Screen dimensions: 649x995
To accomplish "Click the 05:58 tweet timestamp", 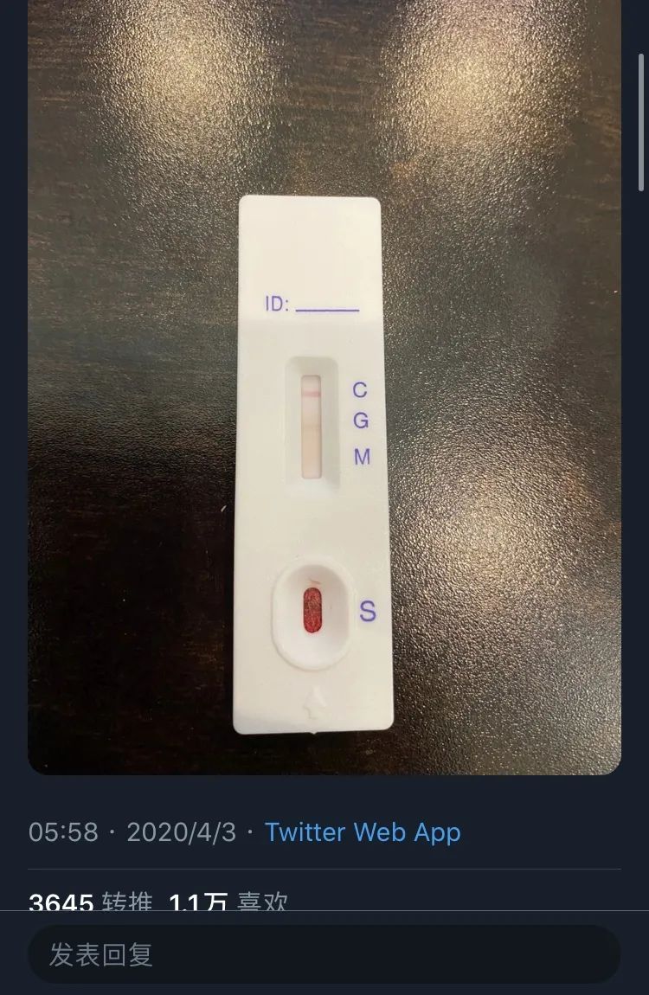I will pyautogui.click(x=63, y=832).
